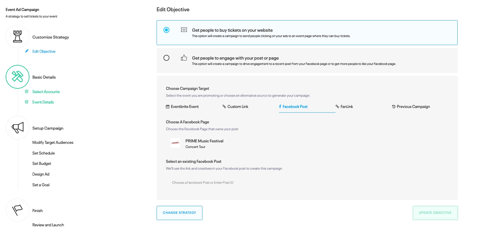Click the PRIME Music Festival page logo
The width and height of the screenshot is (496, 234).
pos(175,143)
